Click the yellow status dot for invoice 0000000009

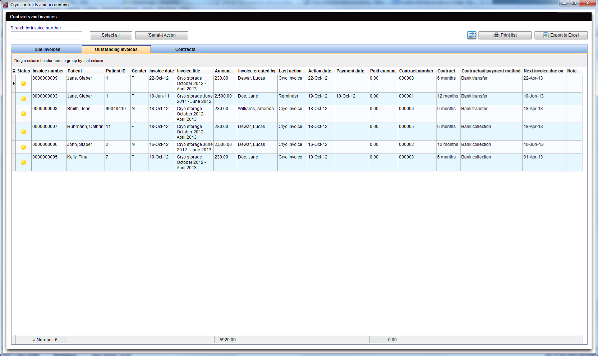pos(23,83)
